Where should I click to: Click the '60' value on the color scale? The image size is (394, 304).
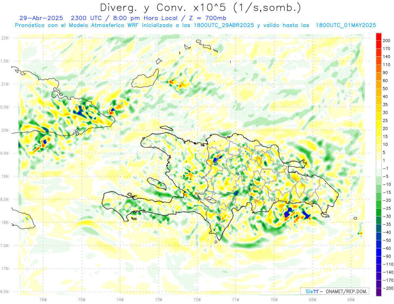[386, 81]
